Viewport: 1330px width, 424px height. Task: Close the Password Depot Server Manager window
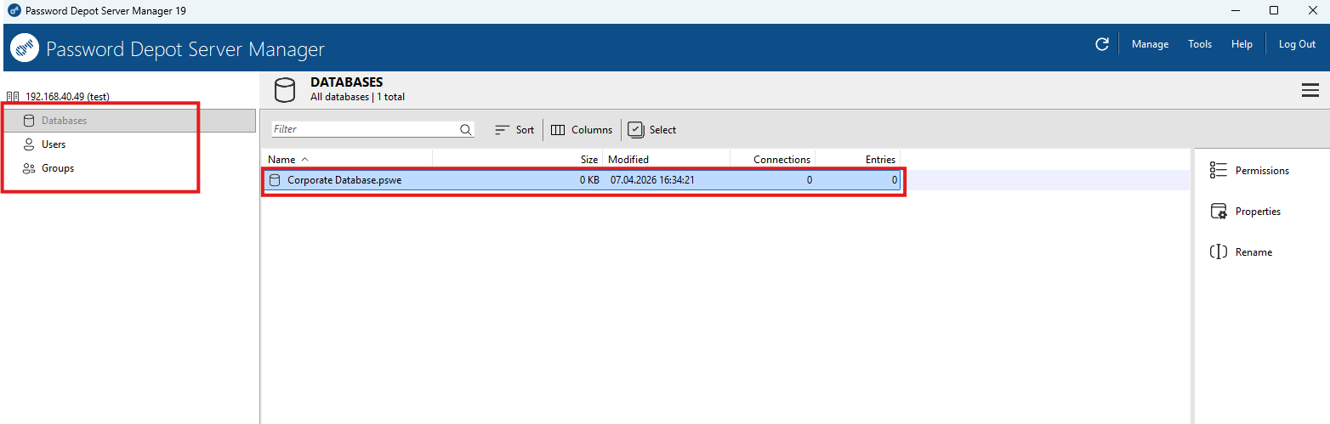(1311, 11)
